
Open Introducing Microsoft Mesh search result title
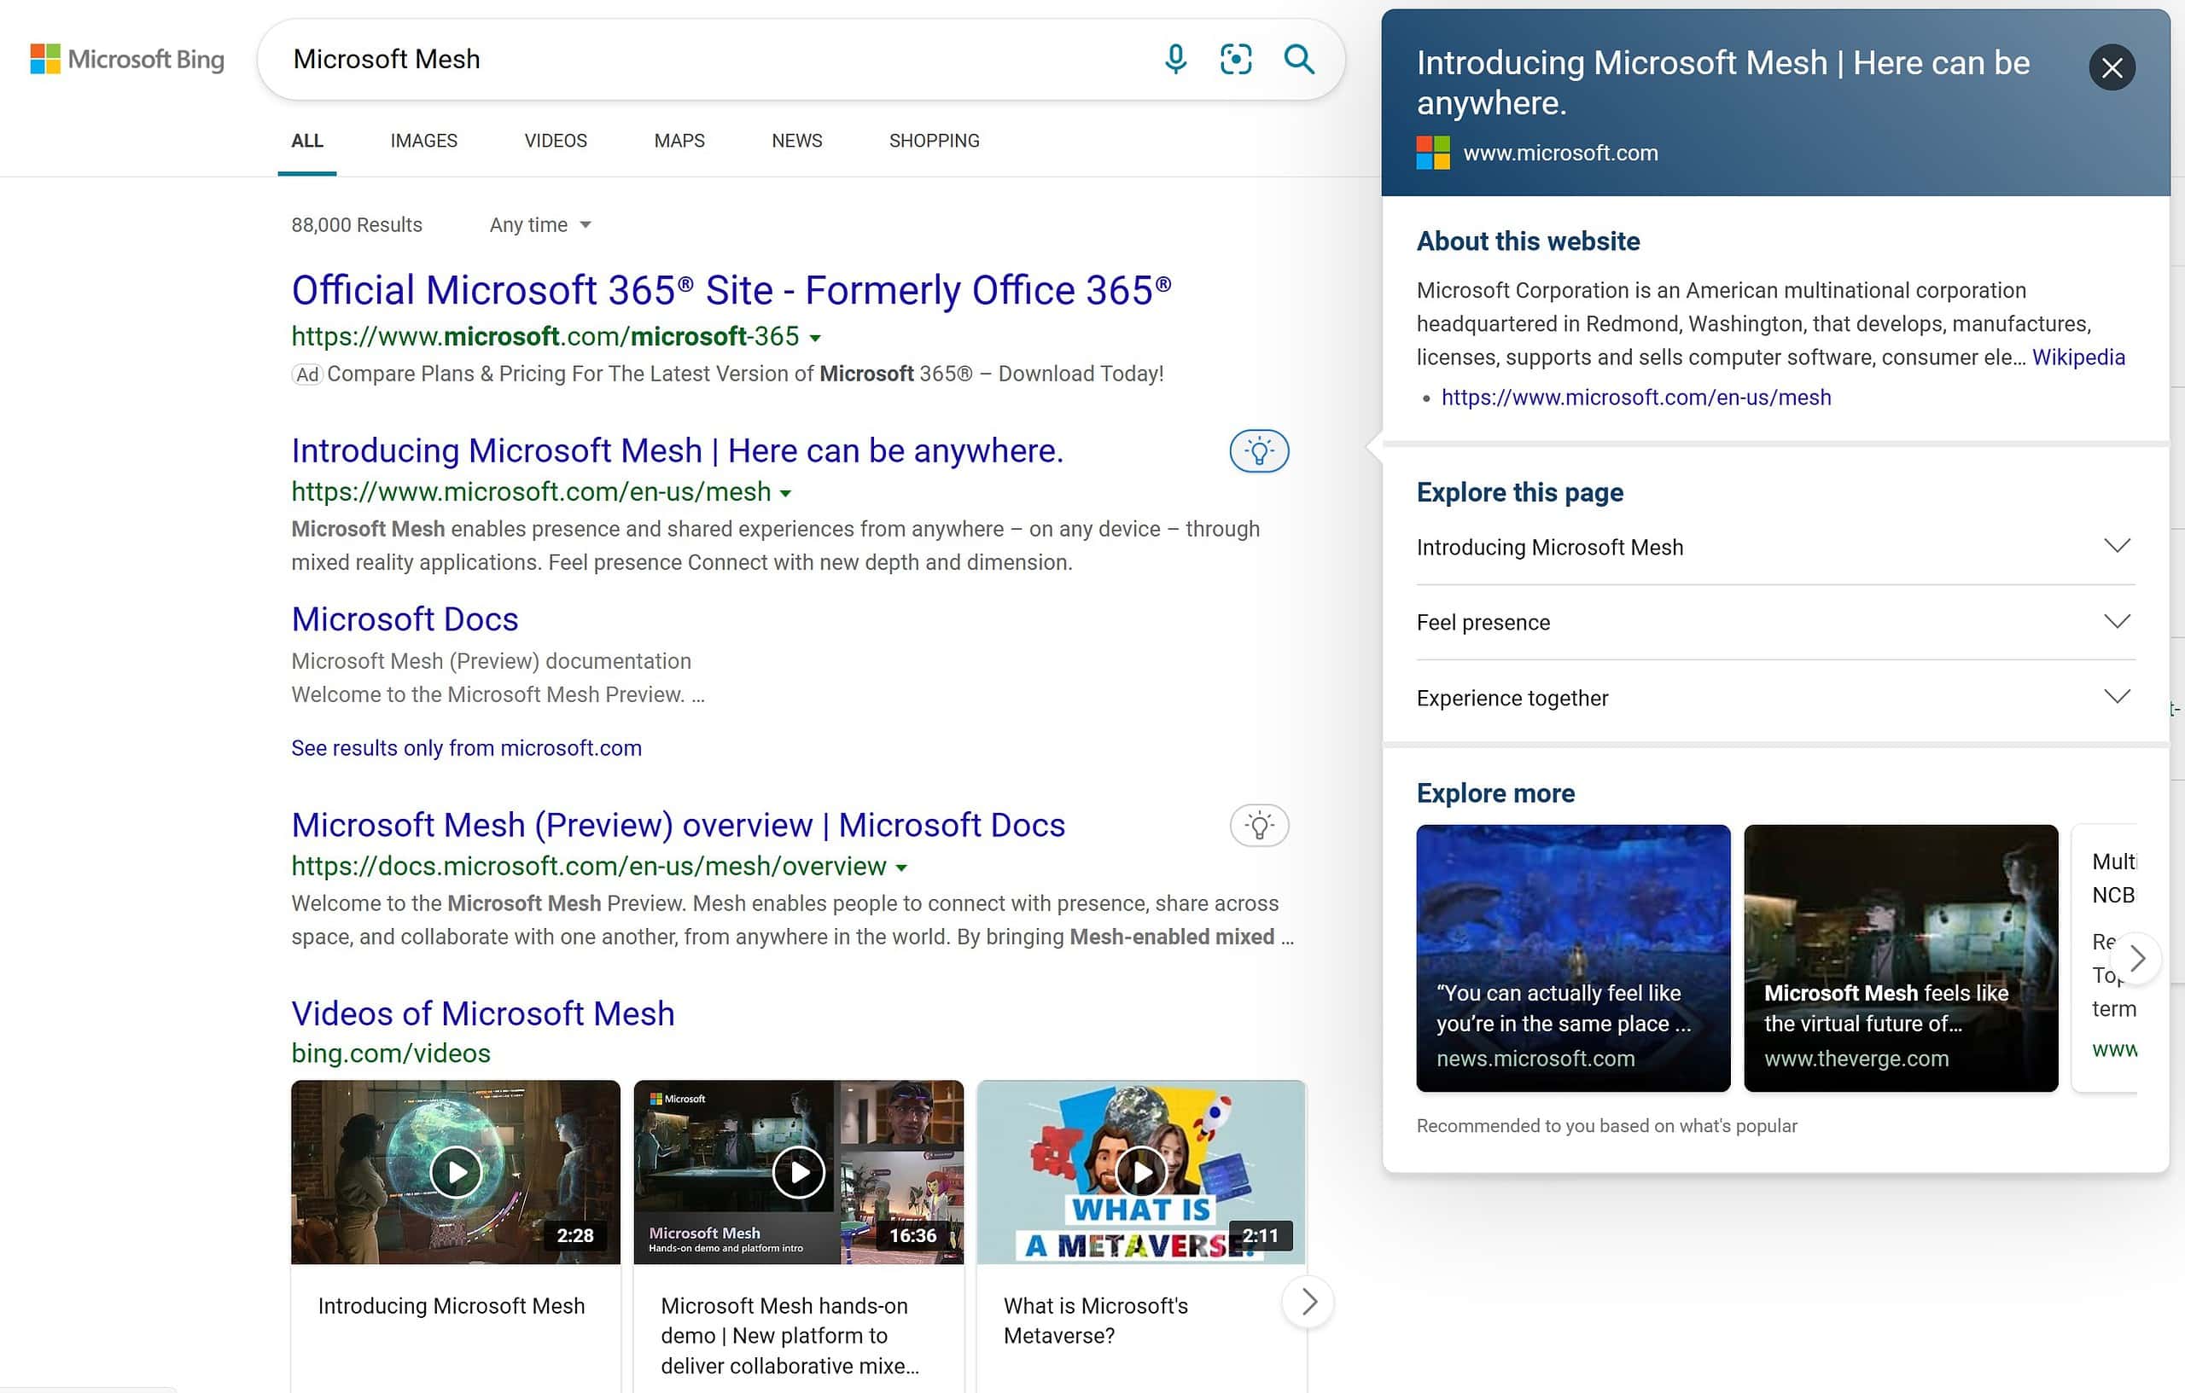pyautogui.click(x=677, y=450)
